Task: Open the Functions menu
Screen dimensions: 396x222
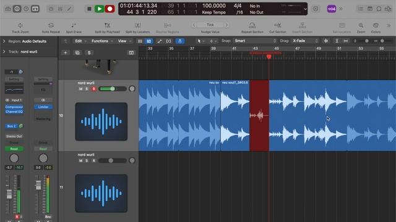Action: pyautogui.click(x=101, y=41)
